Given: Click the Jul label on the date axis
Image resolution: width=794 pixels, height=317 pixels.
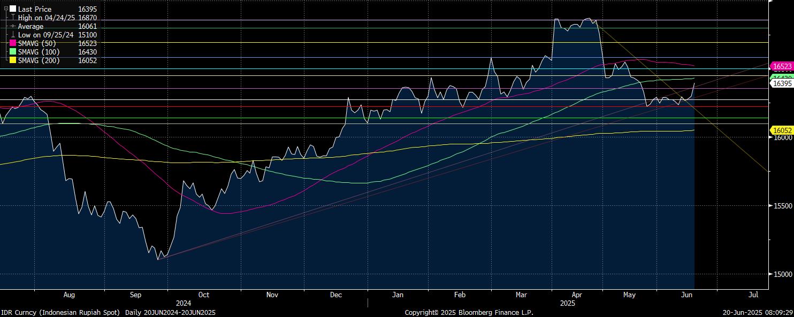Looking at the screenshot, I should [754, 295].
